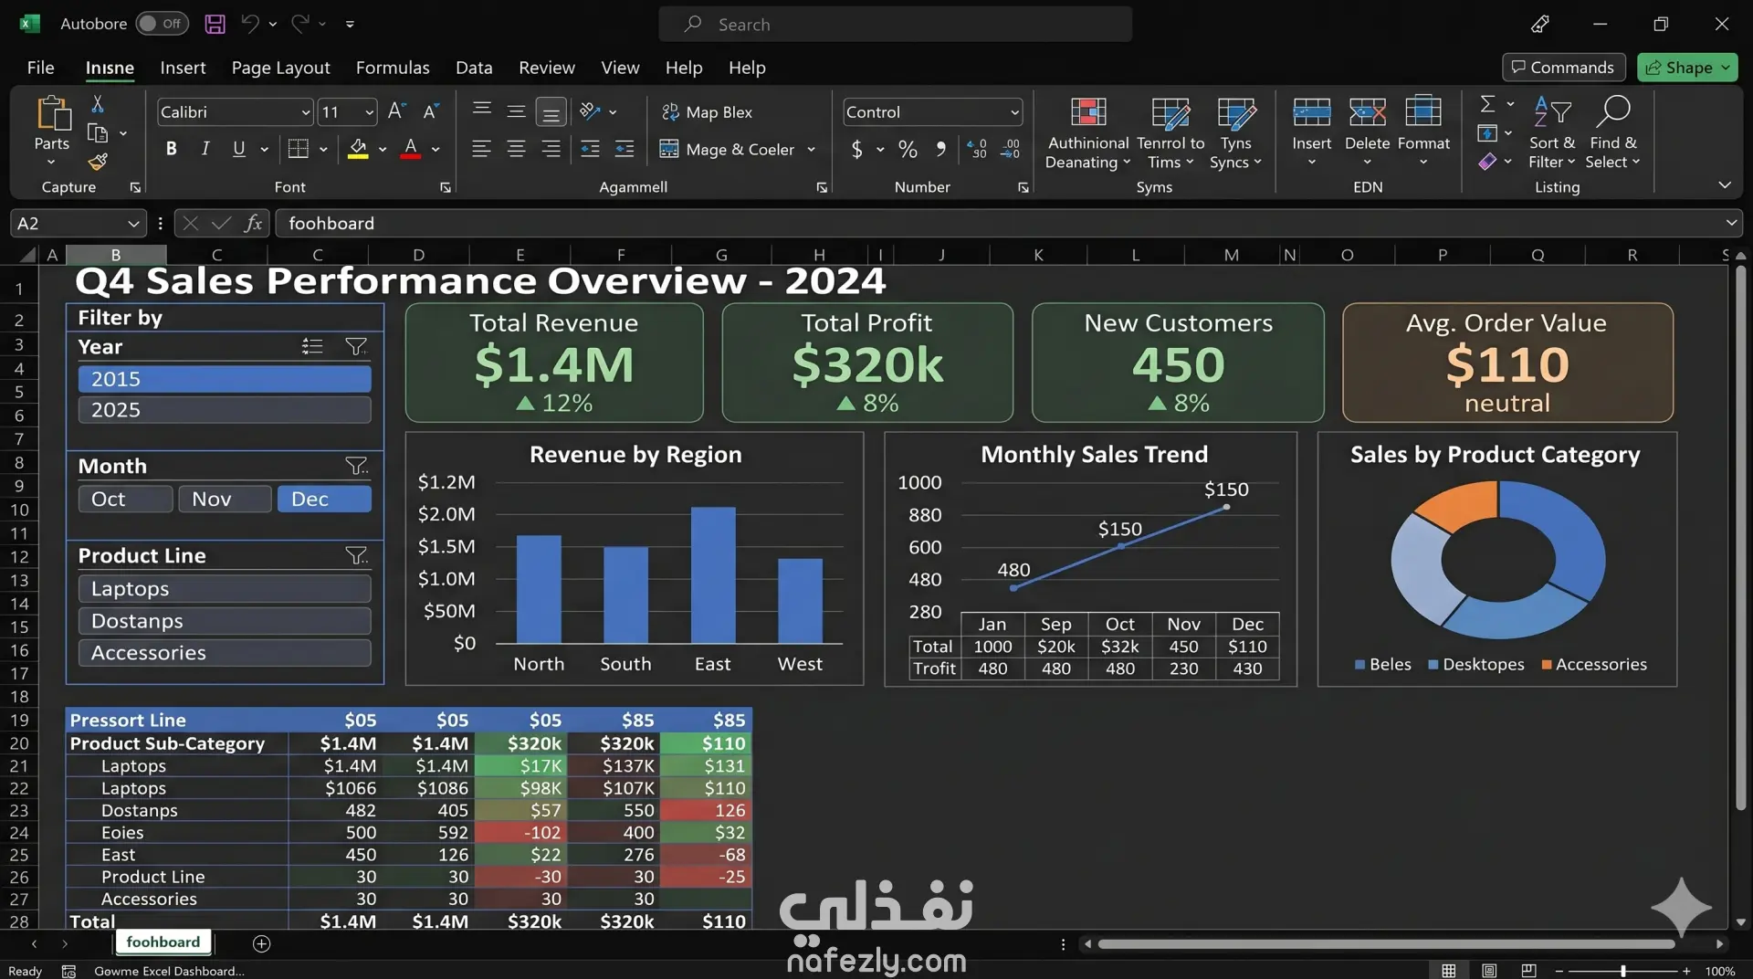This screenshot has height=979, width=1753.
Task: Click the Year slicer clear filter icon
Action: tap(356, 346)
